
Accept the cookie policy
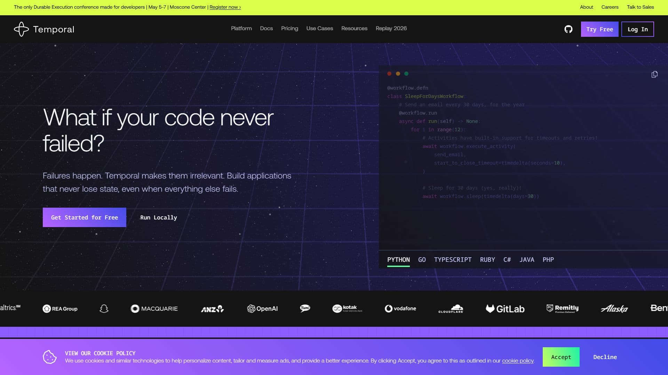(x=561, y=357)
